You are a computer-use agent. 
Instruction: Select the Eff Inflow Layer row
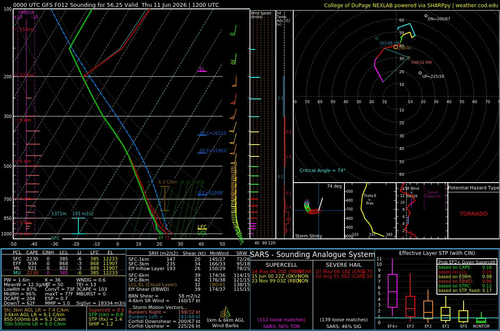click(189, 268)
